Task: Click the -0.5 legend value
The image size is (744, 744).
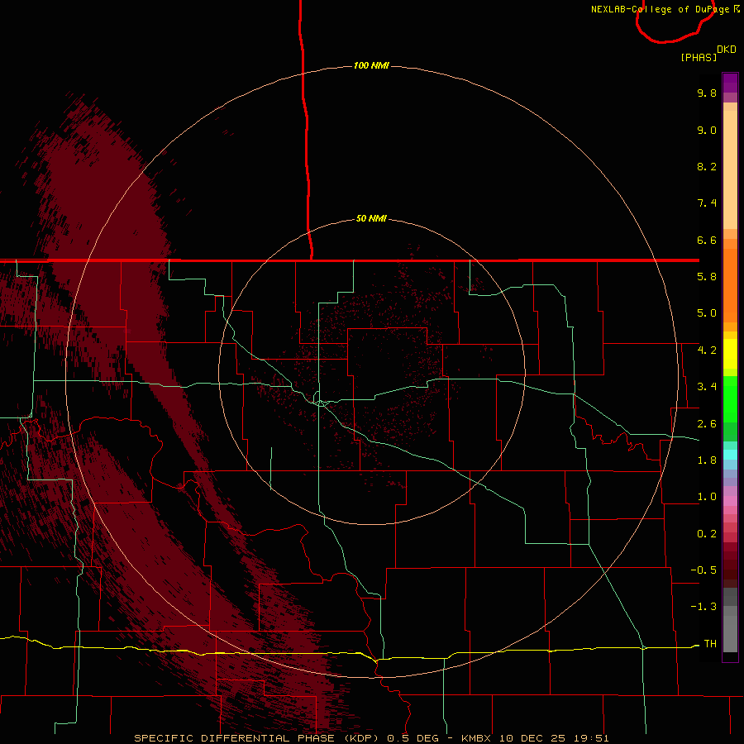Action: pos(703,570)
